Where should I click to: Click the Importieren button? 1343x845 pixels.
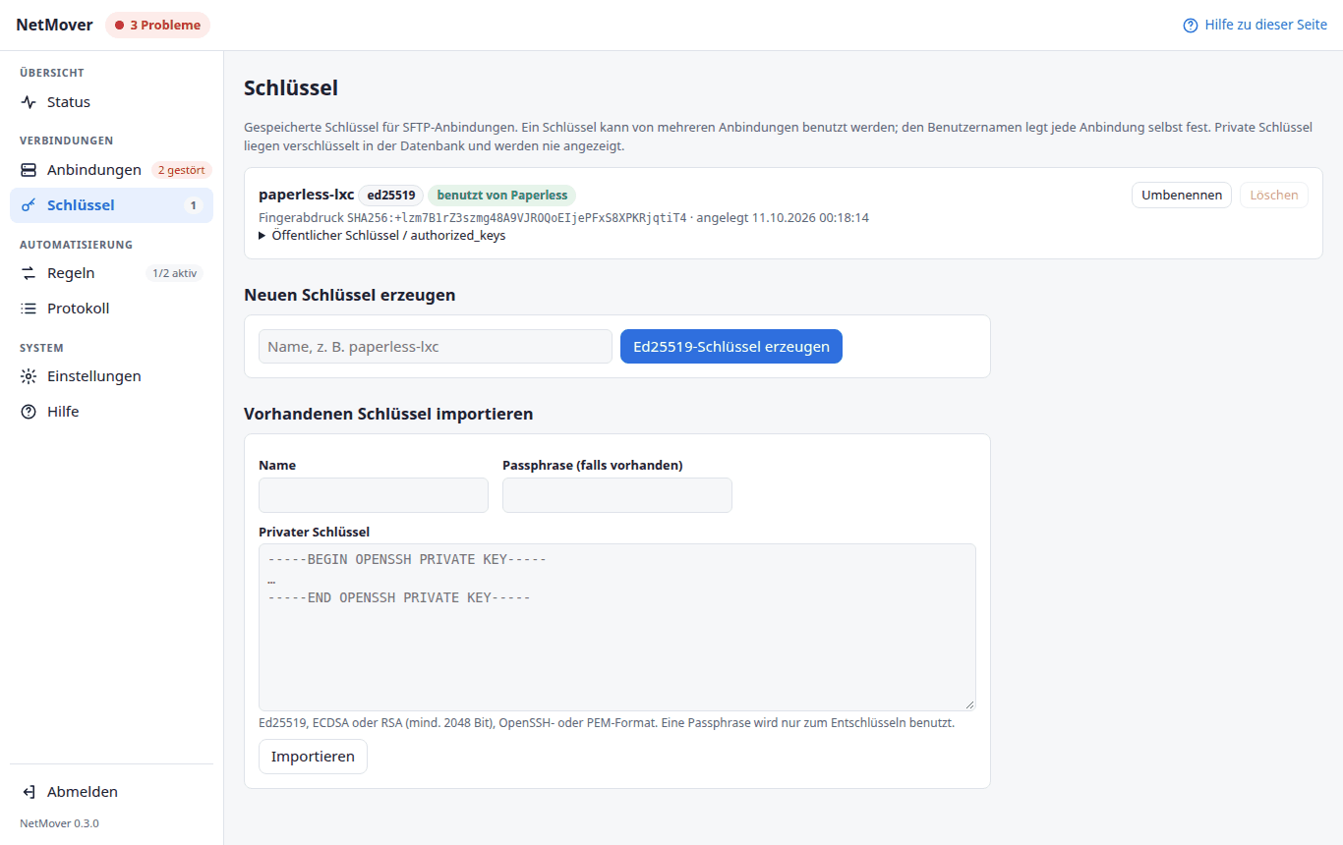pyautogui.click(x=313, y=757)
